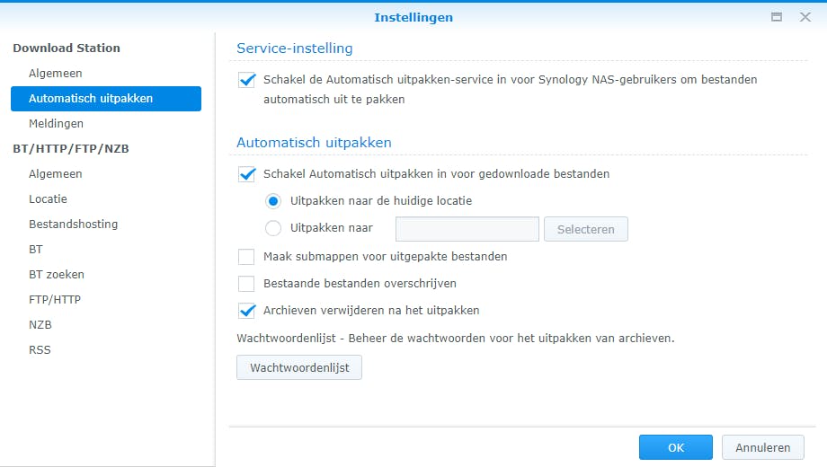Check Bestaande bestanden overschrijven option
827x467 pixels.
(247, 284)
